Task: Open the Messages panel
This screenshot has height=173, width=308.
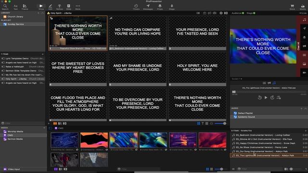Action: click(148, 7)
